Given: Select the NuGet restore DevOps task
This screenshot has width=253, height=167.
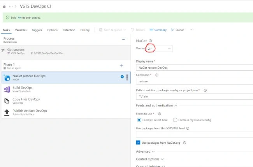Looking at the screenshot, I should [x=66, y=77].
